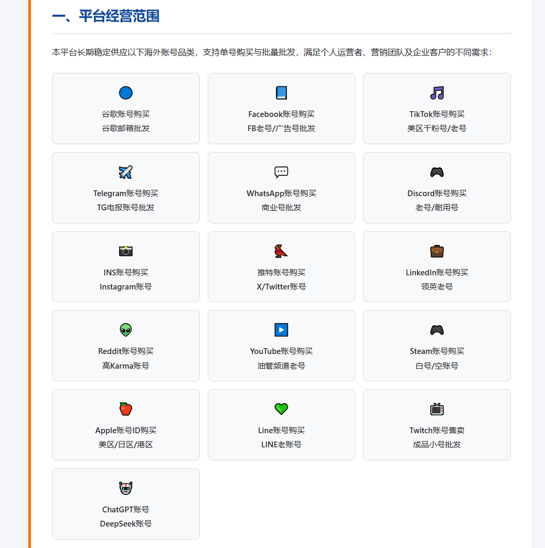The image size is (545, 548).
Task: Select the text '高Karma账号'
Action: (x=126, y=366)
